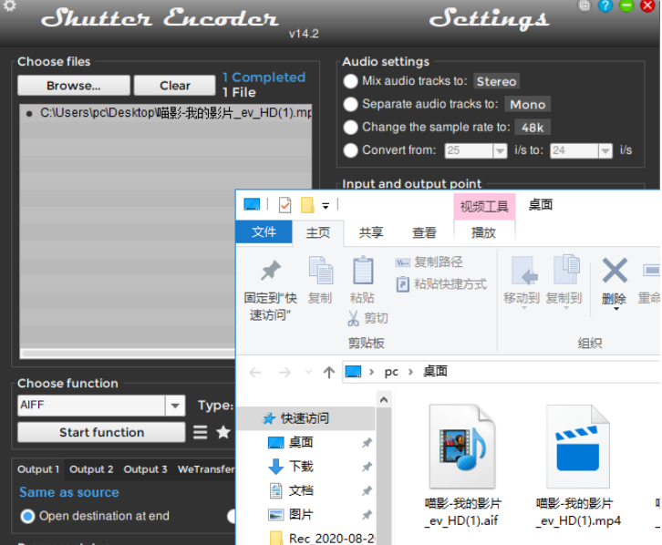The image size is (662, 545).
Task: Click the 视频工具 Video Tools tab header
Action: click(x=484, y=206)
